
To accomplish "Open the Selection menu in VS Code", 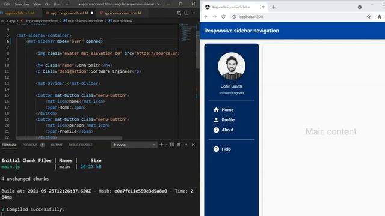I will (22, 4).
